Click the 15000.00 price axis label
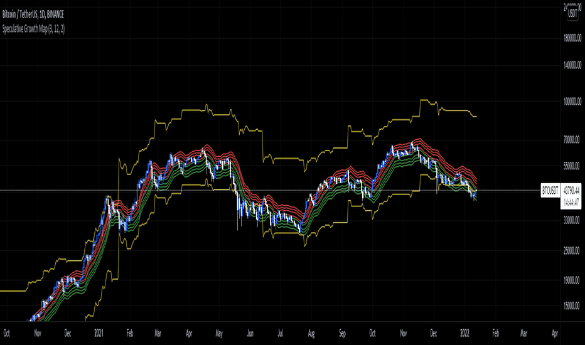The width and height of the screenshot is (585, 345). pos(572,306)
